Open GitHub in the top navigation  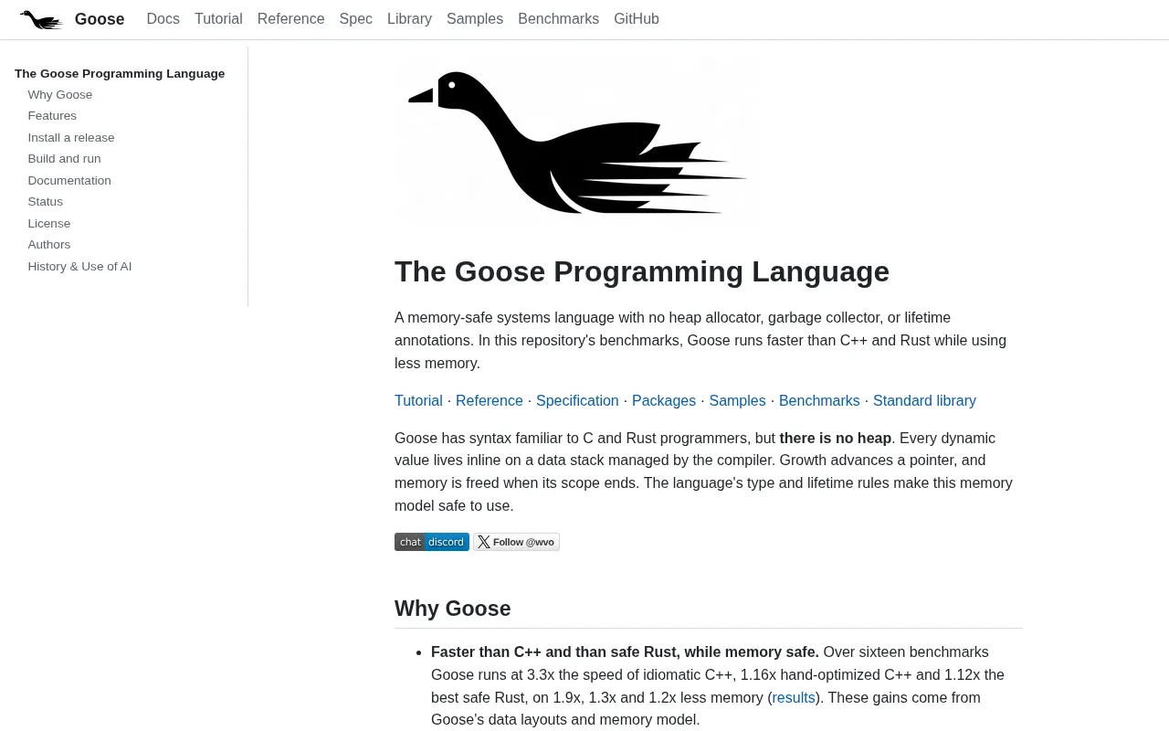(x=637, y=19)
